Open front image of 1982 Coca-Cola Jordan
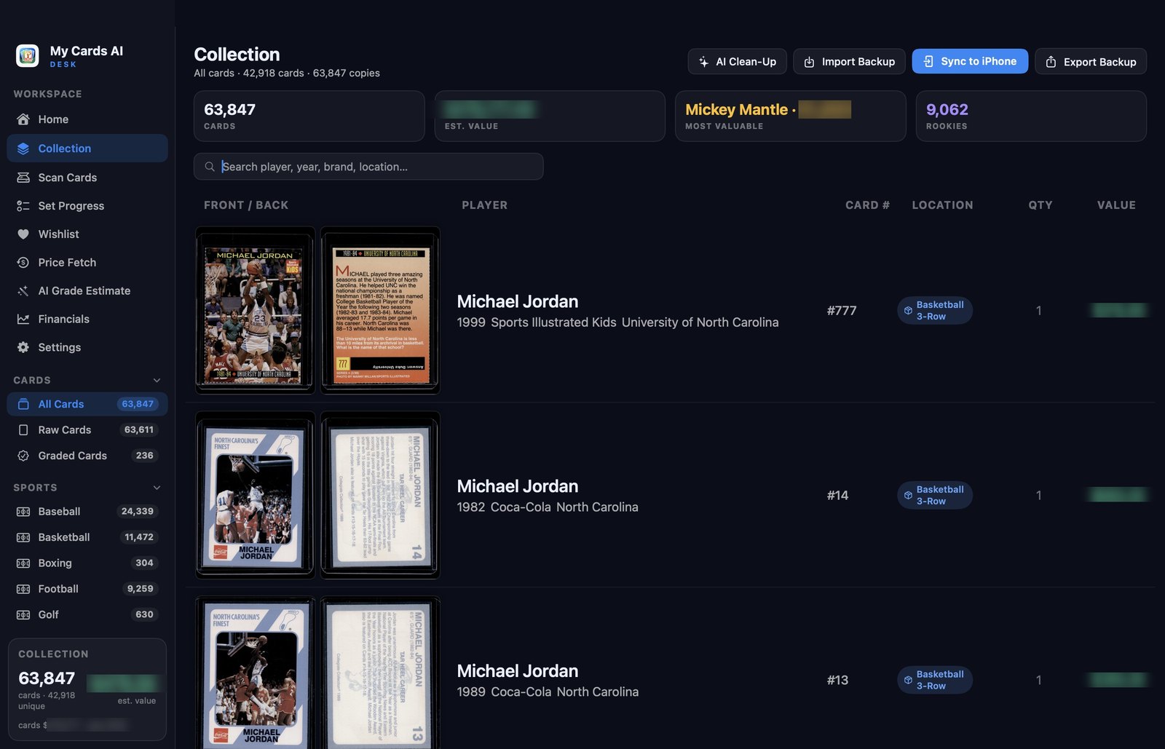The image size is (1165, 749). click(255, 495)
